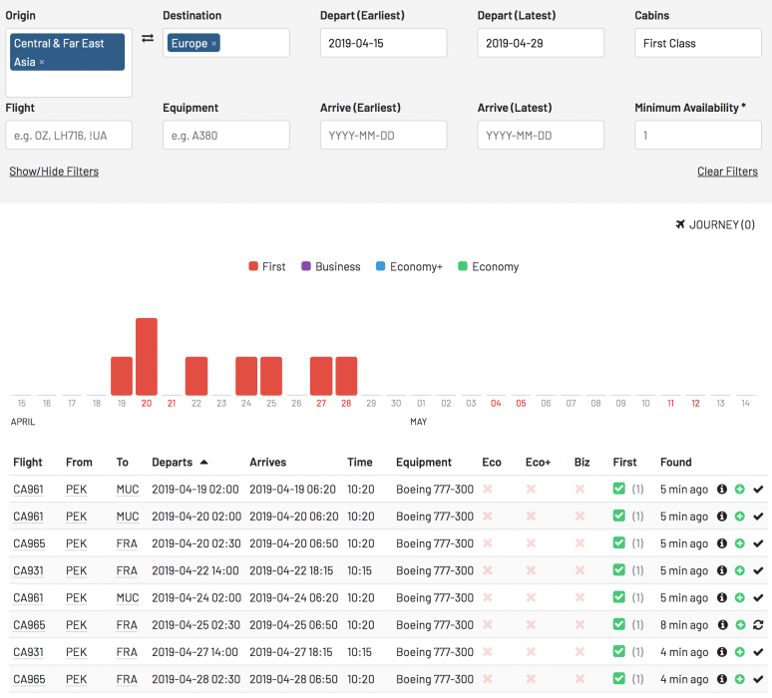Remove the Europe tag from Destination
Screen dimensions: 772x698
[213, 44]
